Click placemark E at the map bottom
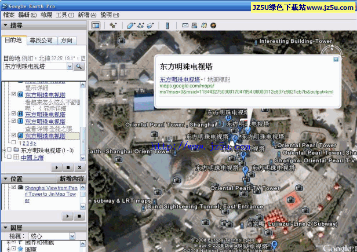The image size is (357, 252). (275, 244)
